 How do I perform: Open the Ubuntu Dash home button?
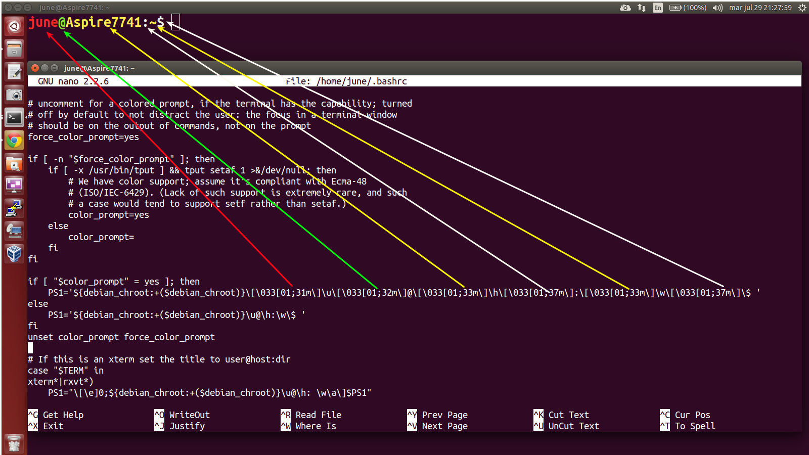(x=14, y=26)
